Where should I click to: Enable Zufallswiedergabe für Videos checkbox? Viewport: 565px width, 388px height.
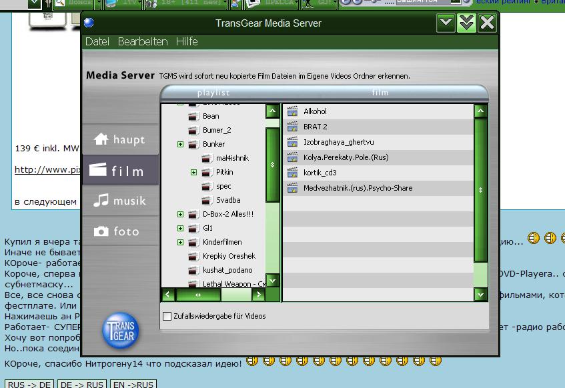(167, 316)
